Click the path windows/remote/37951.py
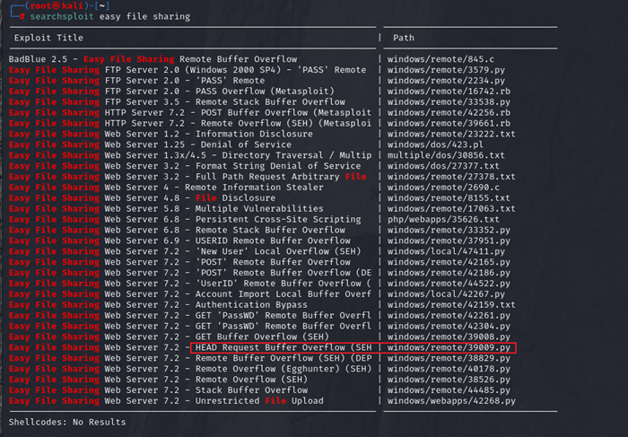 pos(449,240)
